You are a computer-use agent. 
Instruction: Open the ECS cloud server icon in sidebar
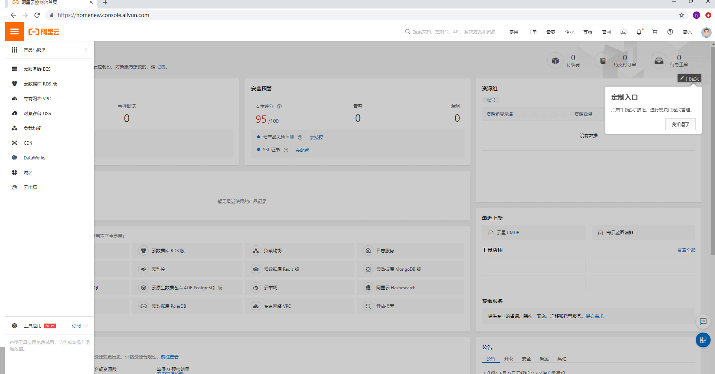(x=14, y=69)
